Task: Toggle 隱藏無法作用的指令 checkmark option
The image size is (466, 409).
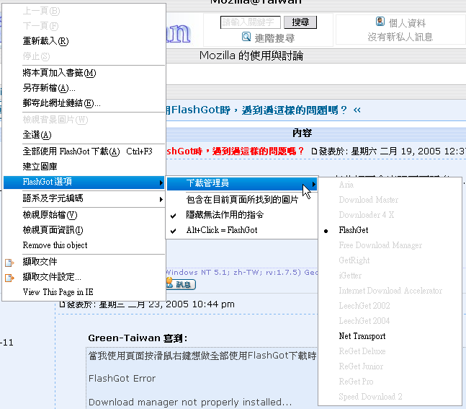Action: (x=242, y=215)
